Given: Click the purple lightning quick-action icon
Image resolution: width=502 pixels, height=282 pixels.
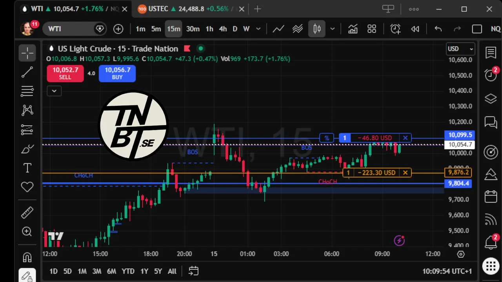Looking at the screenshot, I should (399, 240).
